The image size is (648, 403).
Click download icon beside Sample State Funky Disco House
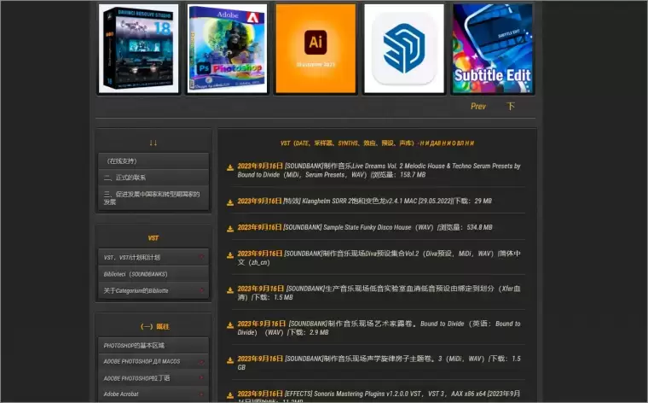point(230,229)
